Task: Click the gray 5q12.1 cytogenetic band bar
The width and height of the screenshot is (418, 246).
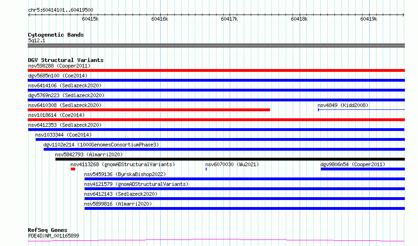Action: click(216, 46)
